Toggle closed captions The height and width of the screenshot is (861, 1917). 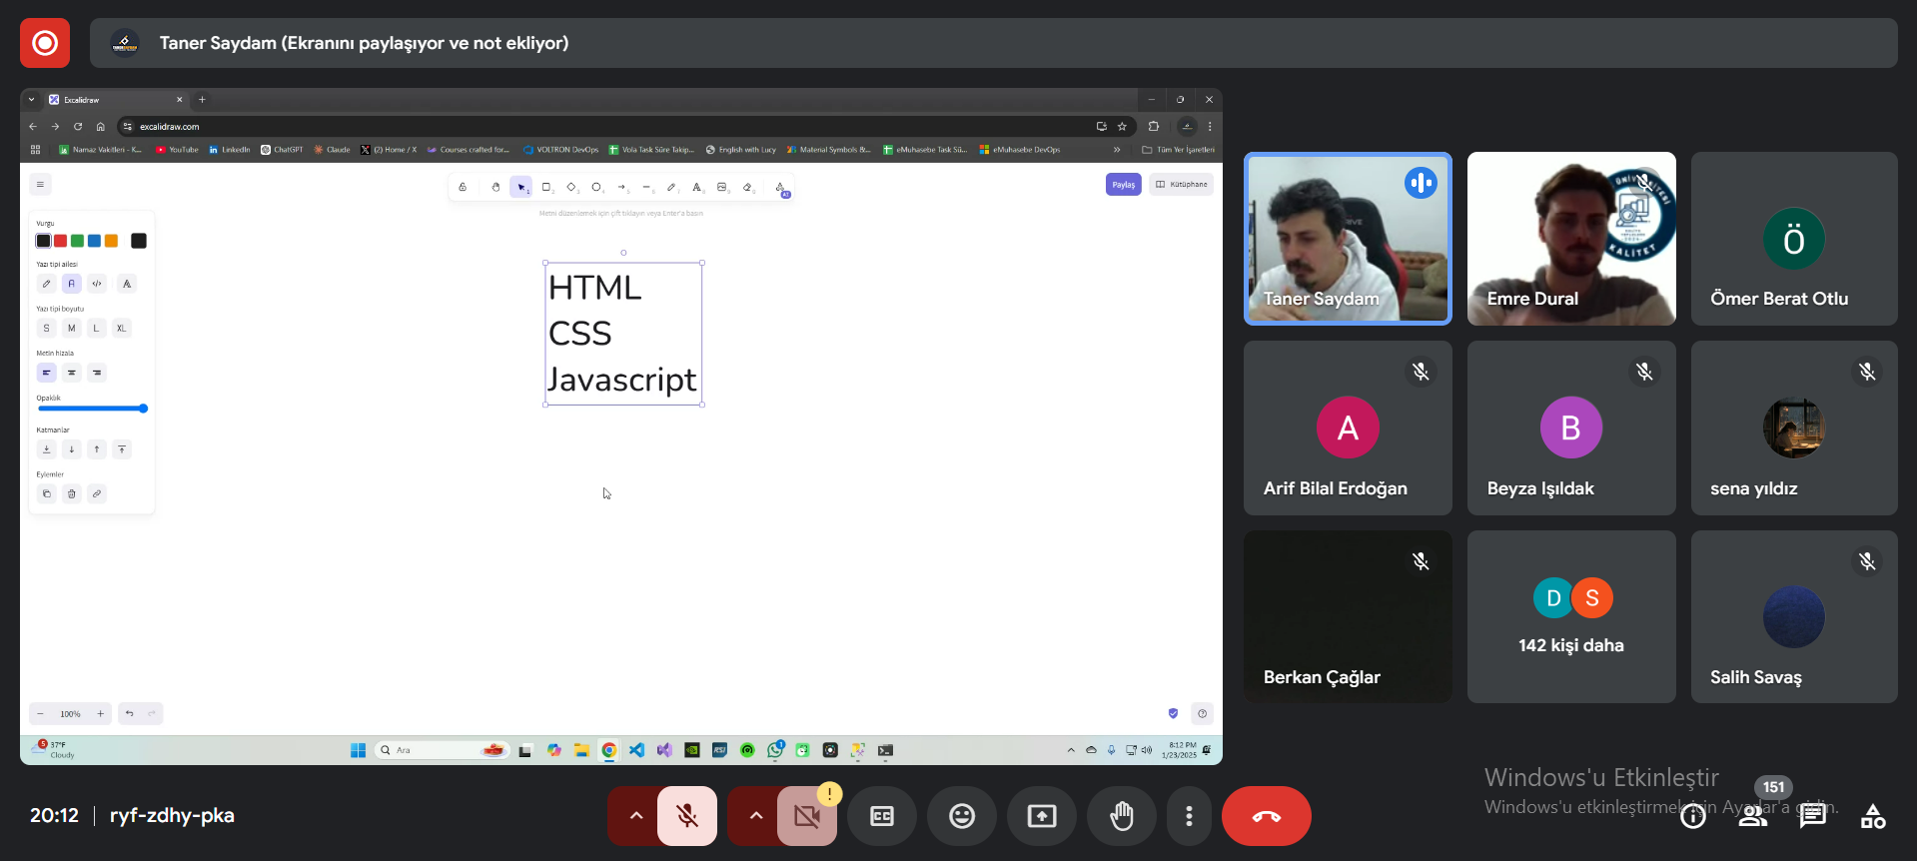click(882, 816)
